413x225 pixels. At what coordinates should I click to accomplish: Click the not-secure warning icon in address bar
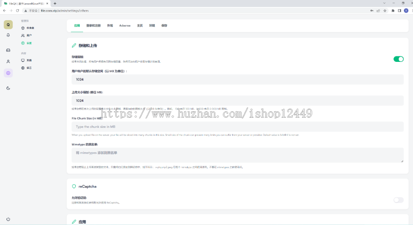26,11
